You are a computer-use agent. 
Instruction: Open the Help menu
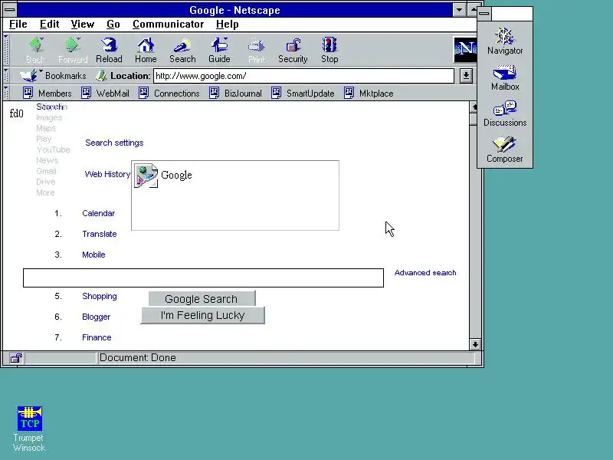tap(227, 25)
